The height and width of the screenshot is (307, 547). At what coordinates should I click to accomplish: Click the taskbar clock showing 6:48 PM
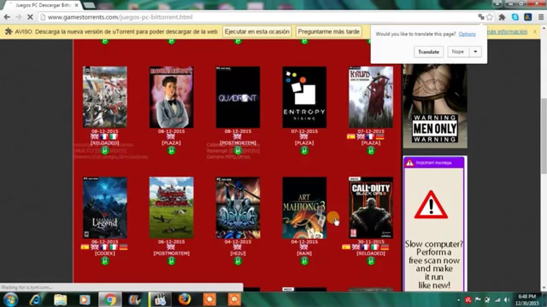[x=526, y=299]
